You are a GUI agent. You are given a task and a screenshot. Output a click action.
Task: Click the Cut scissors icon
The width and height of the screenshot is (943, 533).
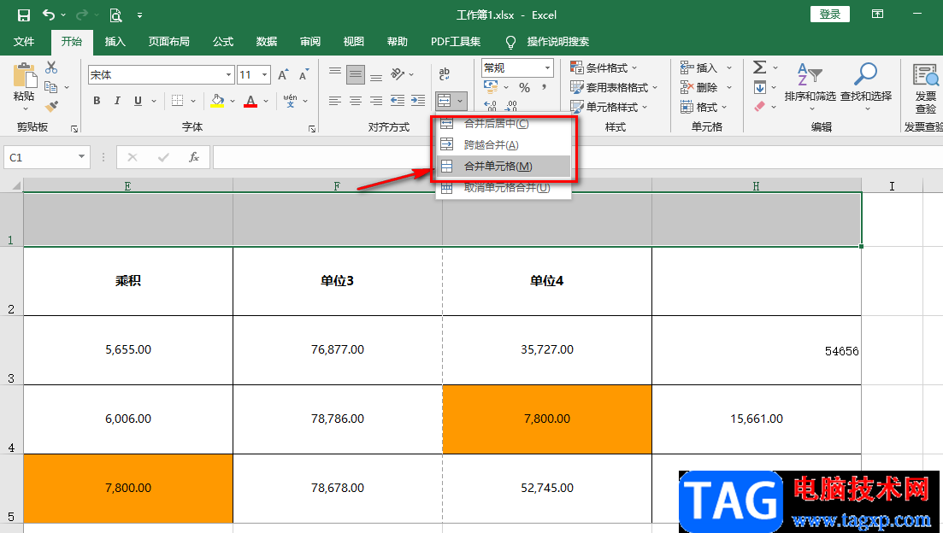coord(51,67)
